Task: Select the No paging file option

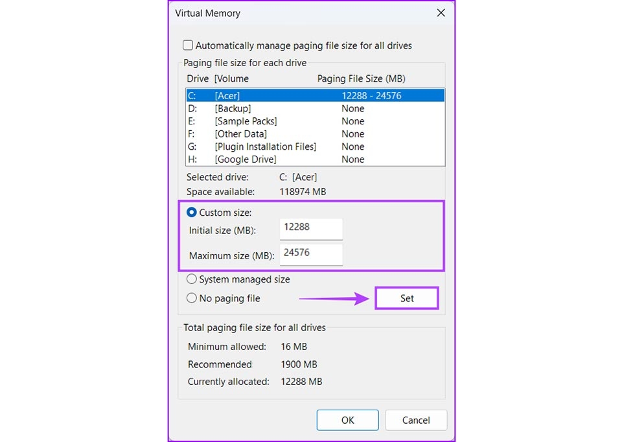Action: click(x=192, y=298)
